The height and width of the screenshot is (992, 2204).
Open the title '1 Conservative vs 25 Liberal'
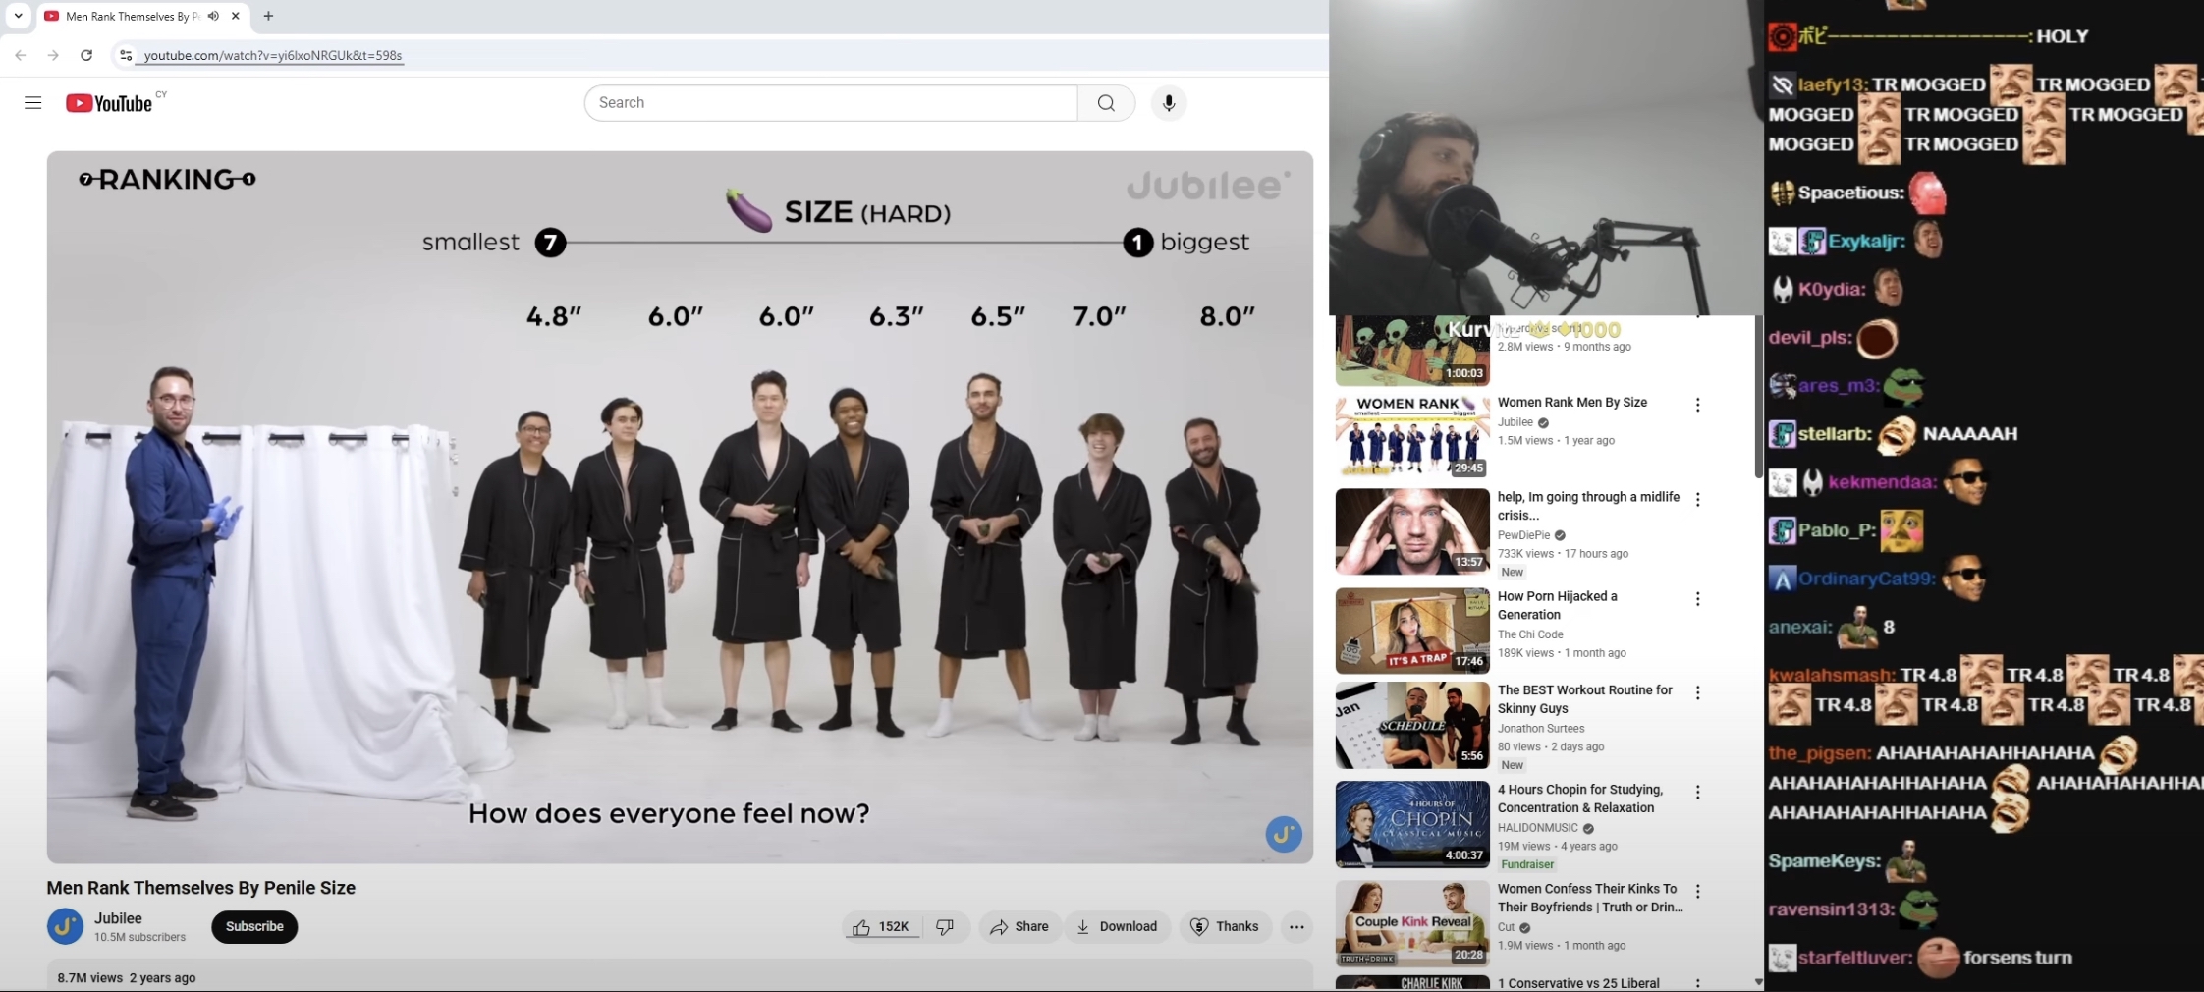tap(1578, 983)
